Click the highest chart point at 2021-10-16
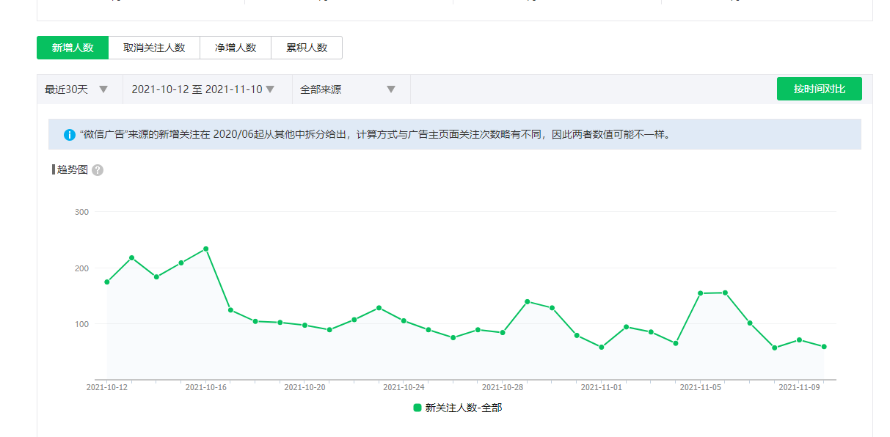This screenshot has height=437, width=890. point(206,249)
